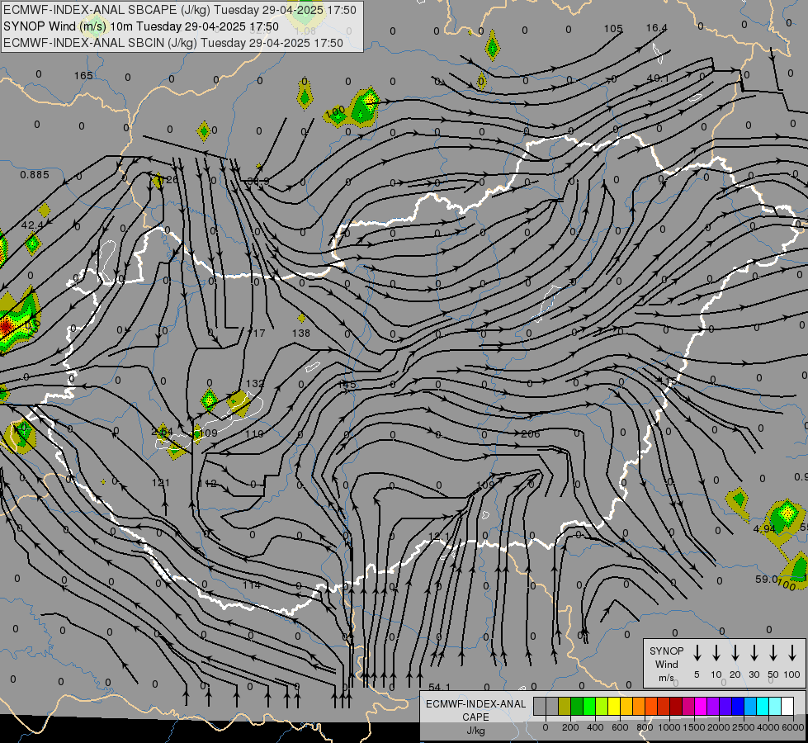Click the 20 m/s wind arrow in legend
This screenshot has width=808, height=743.
click(x=735, y=653)
